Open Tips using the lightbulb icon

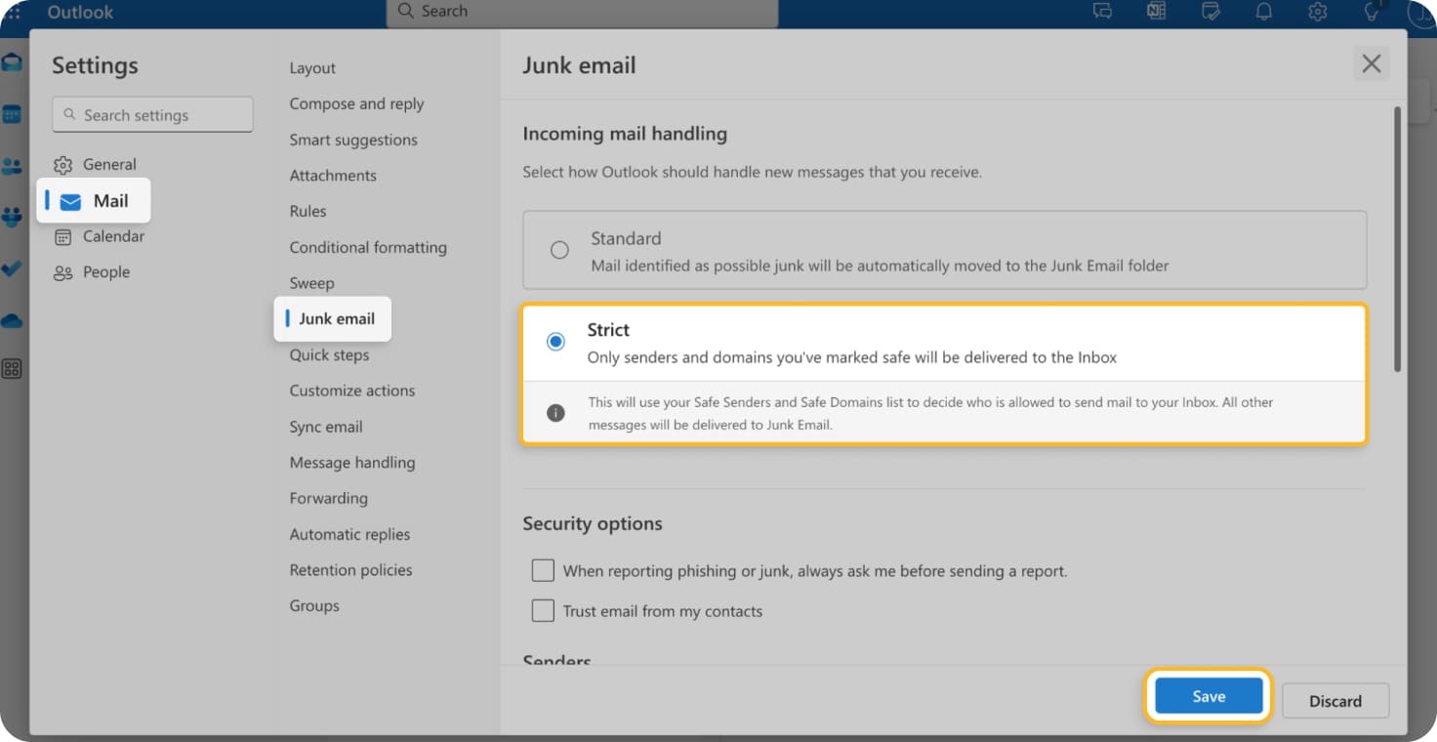(1371, 11)
